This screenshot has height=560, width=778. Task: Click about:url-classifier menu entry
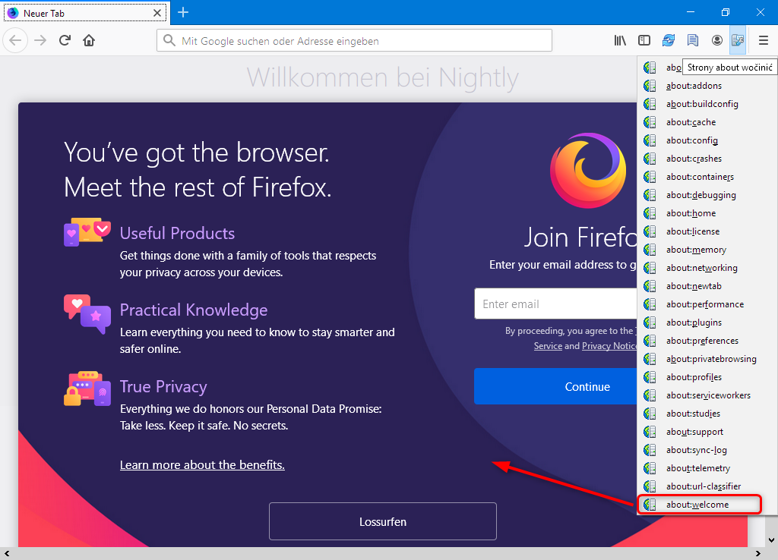click(707, 486)
